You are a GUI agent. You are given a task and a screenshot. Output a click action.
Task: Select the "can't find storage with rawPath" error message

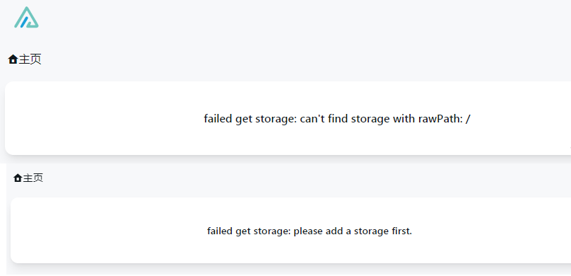coord(337,118)
